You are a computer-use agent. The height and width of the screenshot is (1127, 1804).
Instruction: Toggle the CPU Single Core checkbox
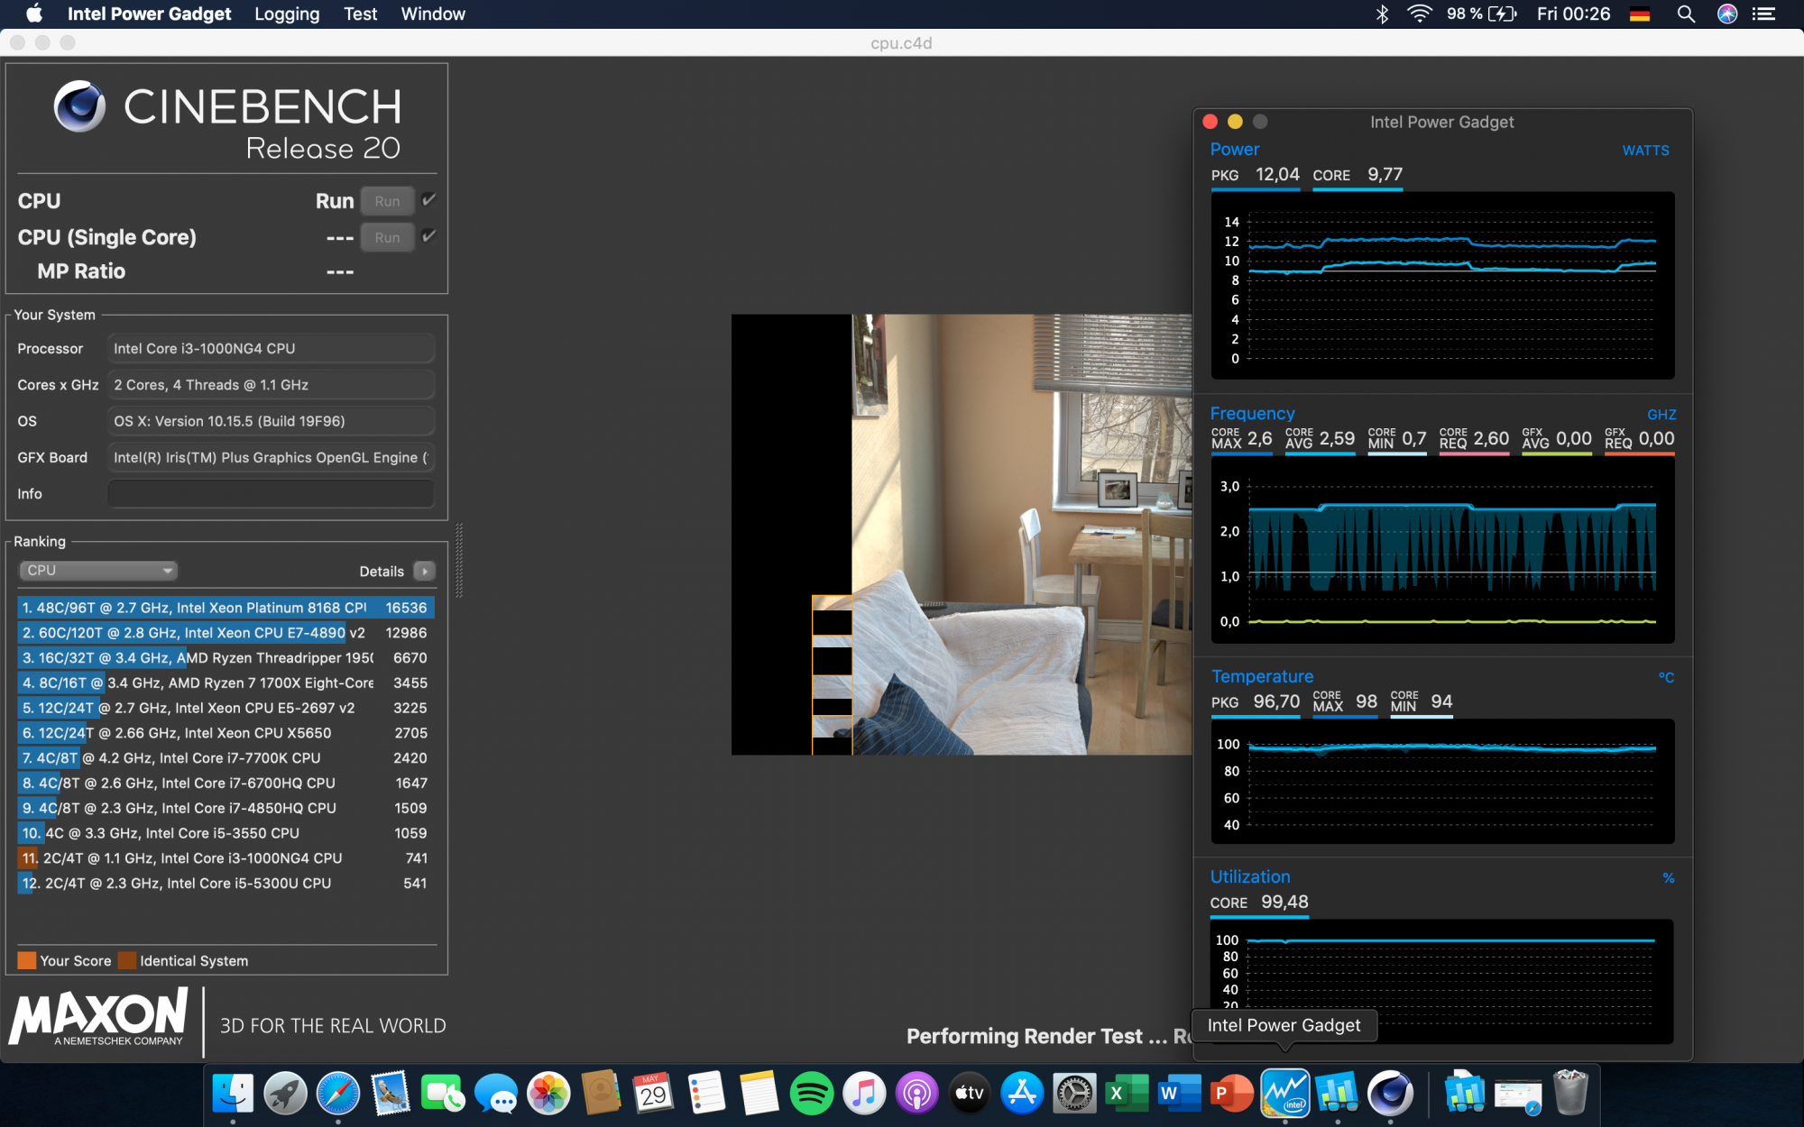(429, 235)
